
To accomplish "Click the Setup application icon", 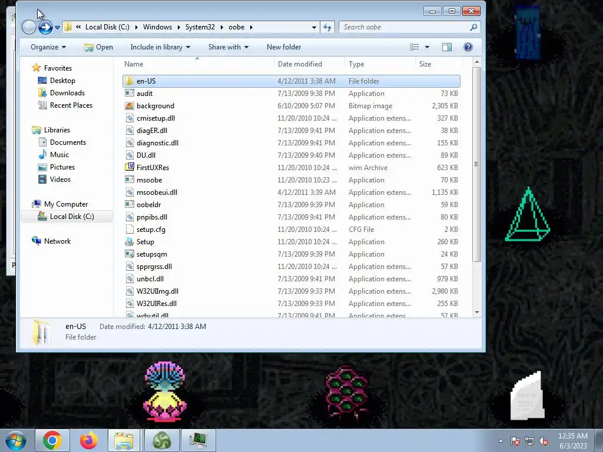I will click(129, 241).
